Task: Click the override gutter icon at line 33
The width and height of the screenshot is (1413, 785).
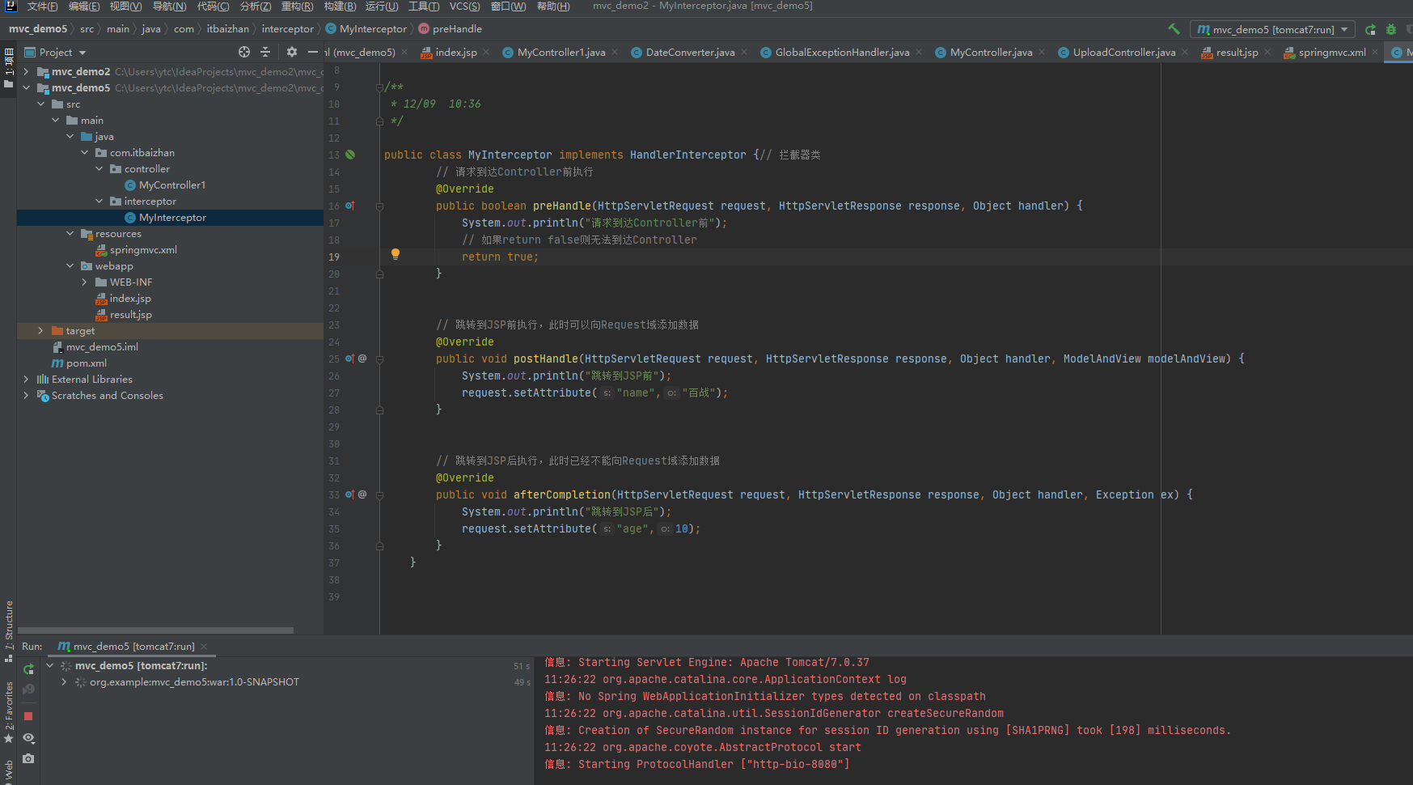Action: tap(350, 494)
